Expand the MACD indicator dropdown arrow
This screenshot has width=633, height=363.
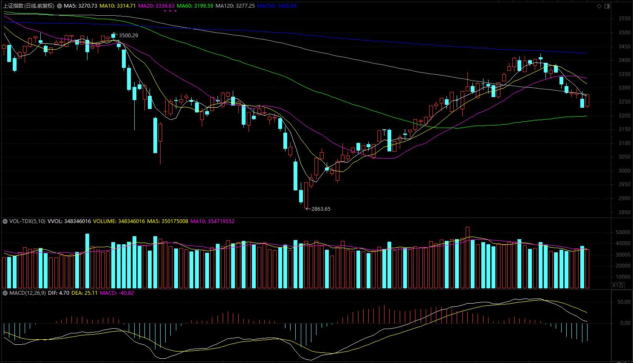5,293
